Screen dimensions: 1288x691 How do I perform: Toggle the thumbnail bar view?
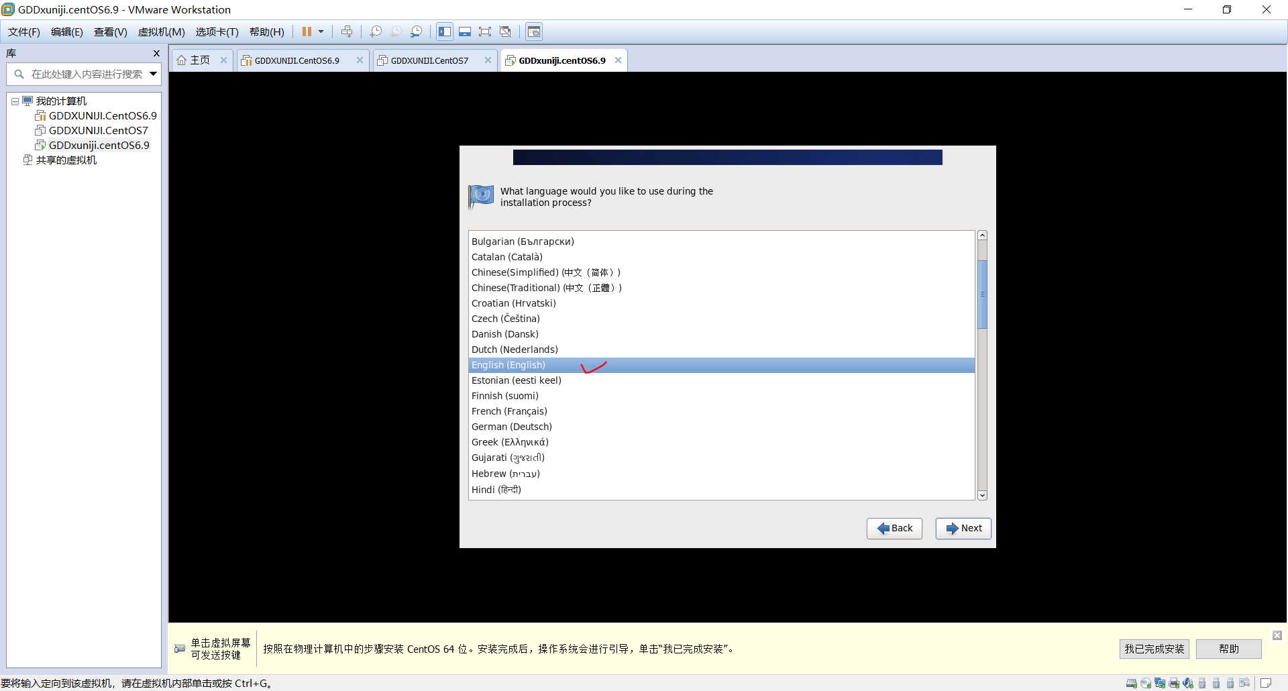(x=465, y=32)
